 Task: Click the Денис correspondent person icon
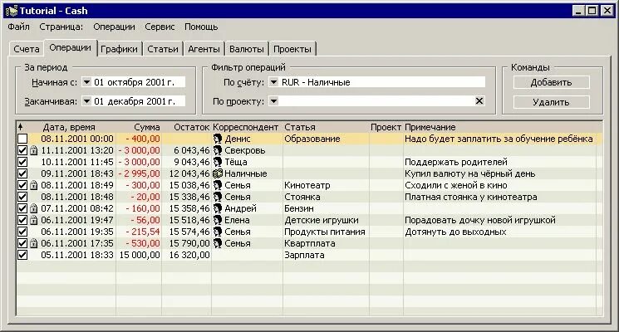click(x=218, y=139)
